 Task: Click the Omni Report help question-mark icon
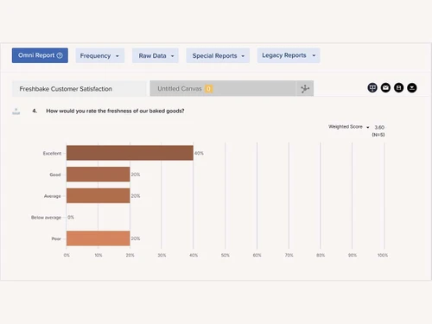pyautogui.click(x=60, y=55)
